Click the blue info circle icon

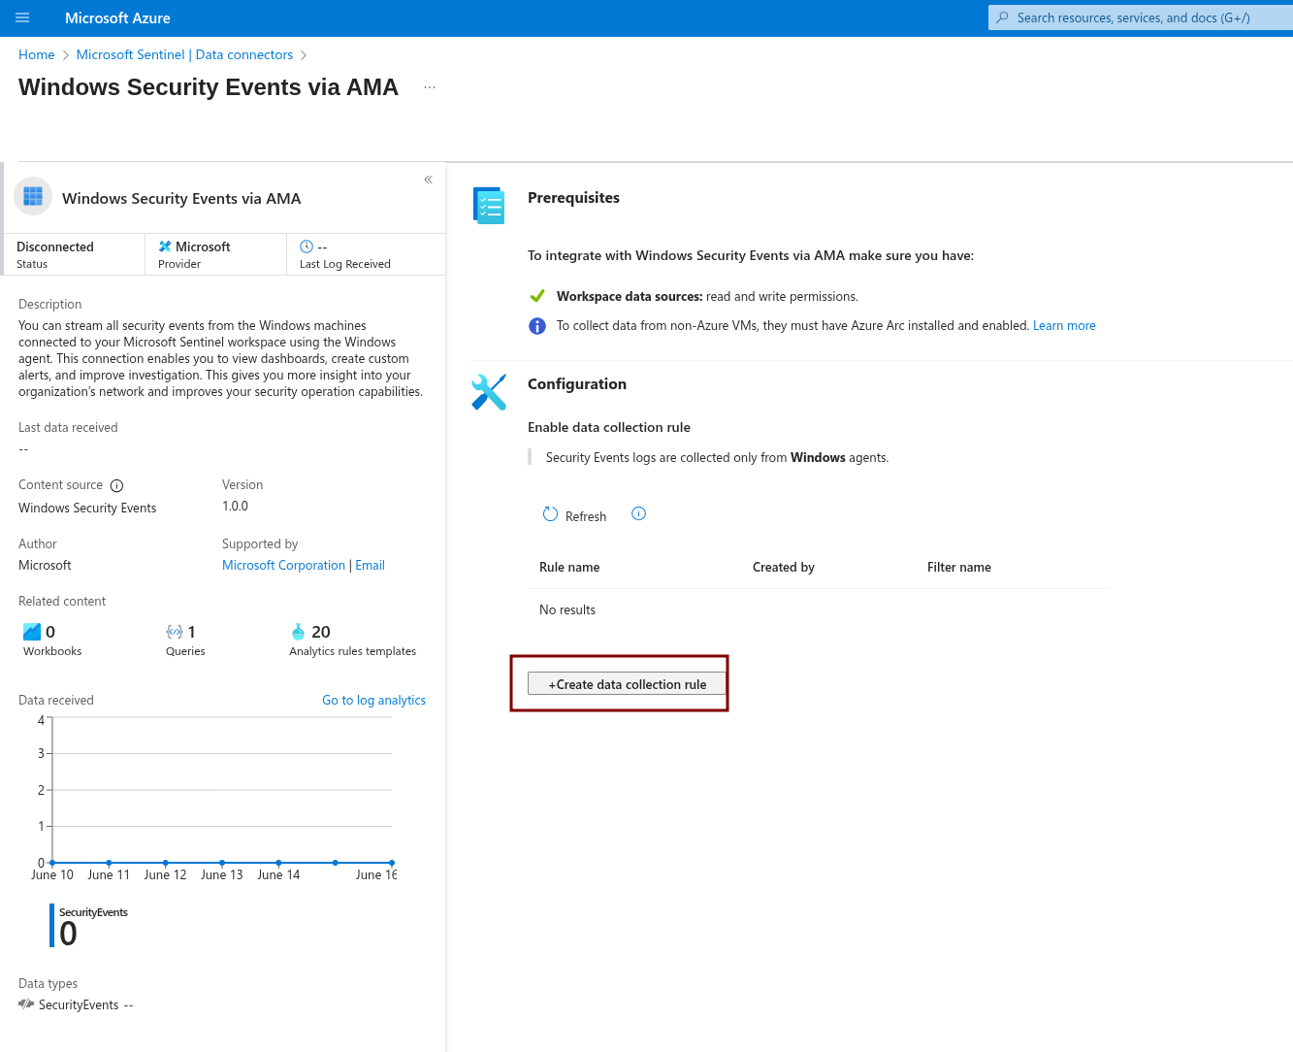point(537,326)
